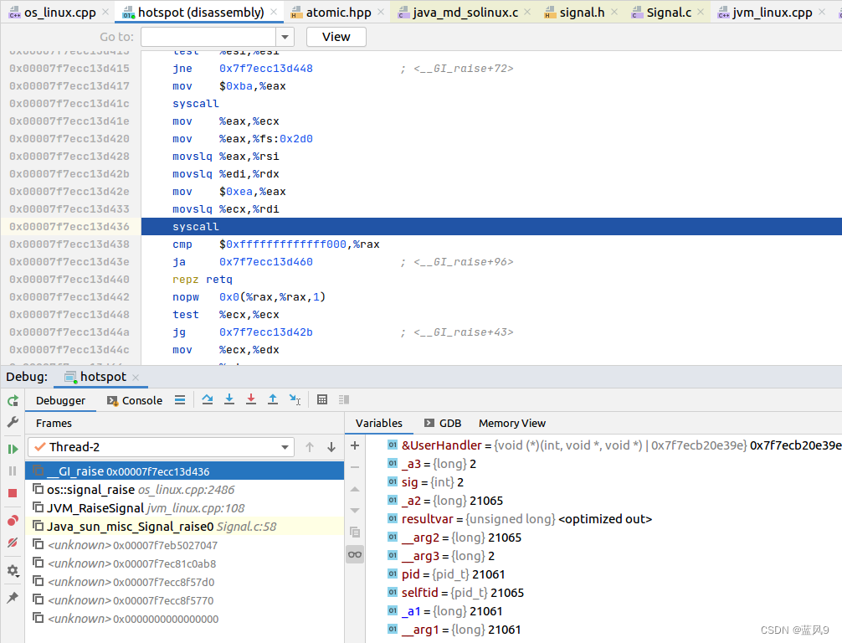Close the hotspot (disassembly) tab
842x643 pixels.
point(274,13)
